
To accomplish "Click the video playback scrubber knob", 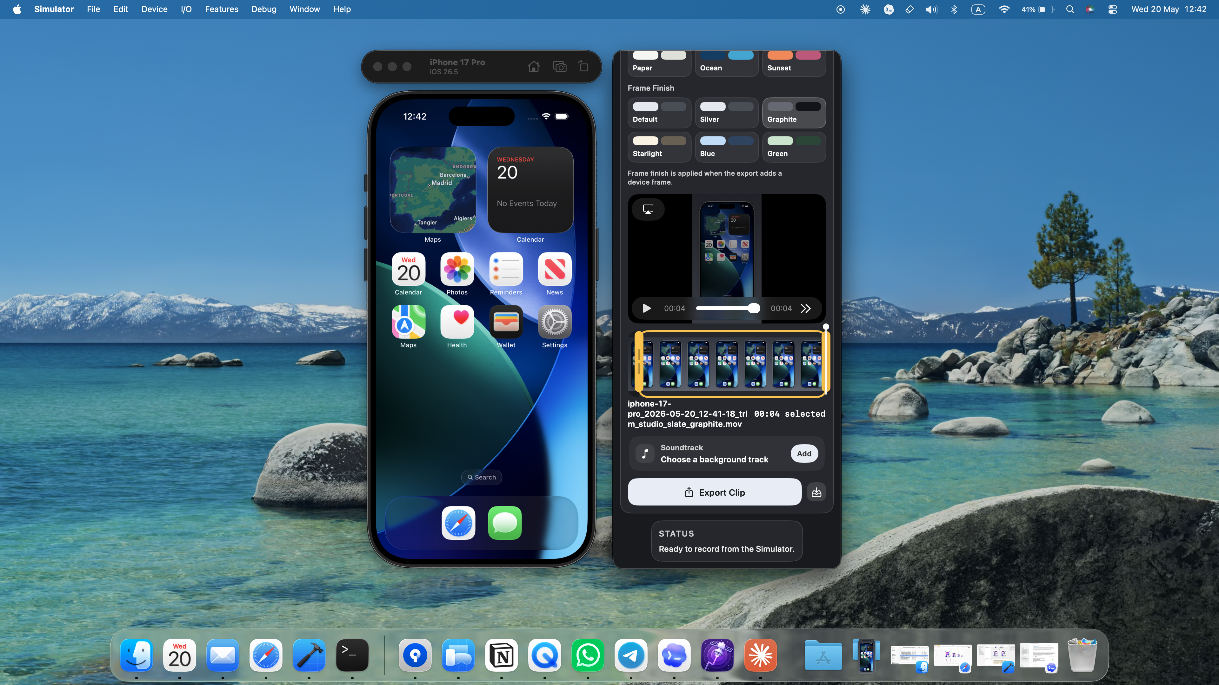I will (754, 309).
